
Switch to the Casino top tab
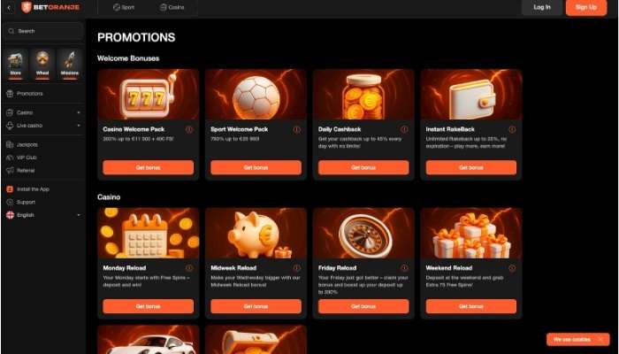(172, 7)
